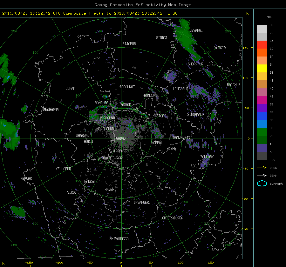Click the cyan current ellipse legend icon
The height and width of the screenshot is (267, 286).
262,184
